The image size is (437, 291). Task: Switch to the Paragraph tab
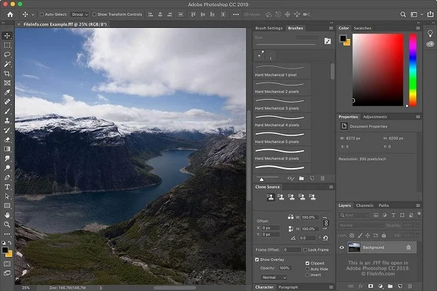288,287
